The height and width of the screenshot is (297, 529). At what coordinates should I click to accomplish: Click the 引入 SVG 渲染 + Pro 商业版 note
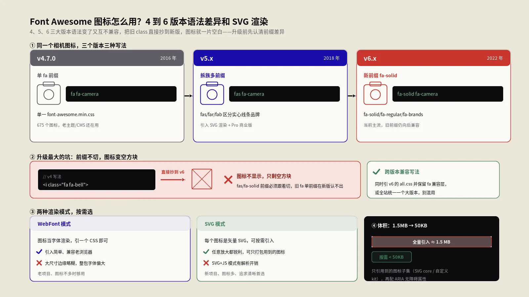tap(226, 125)
